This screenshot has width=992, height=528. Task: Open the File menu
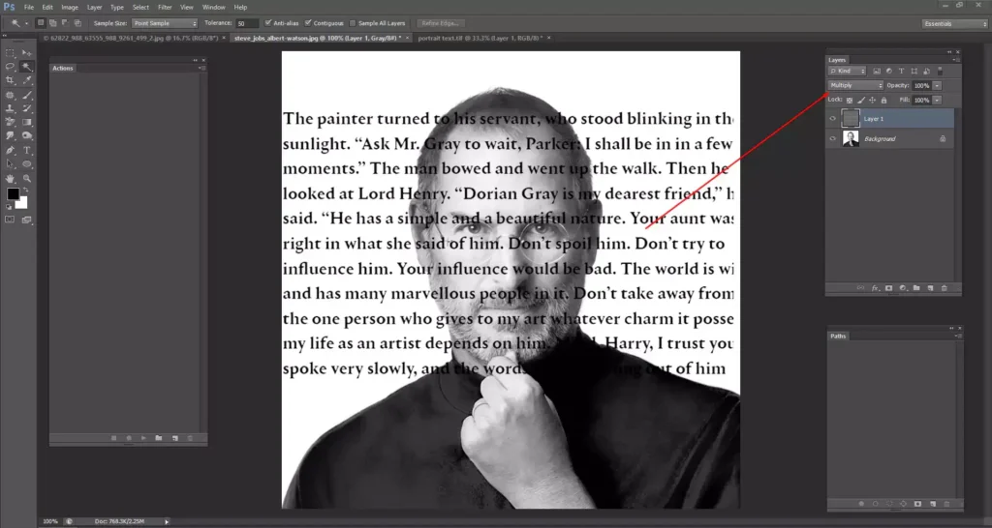tap(28, 8)
